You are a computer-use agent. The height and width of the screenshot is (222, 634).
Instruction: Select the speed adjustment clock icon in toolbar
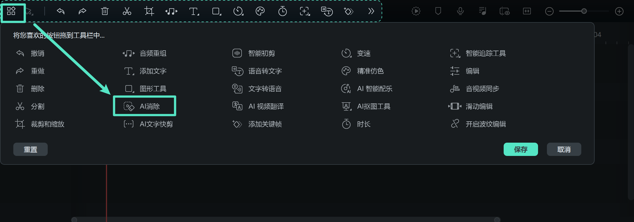click(238, 12)
